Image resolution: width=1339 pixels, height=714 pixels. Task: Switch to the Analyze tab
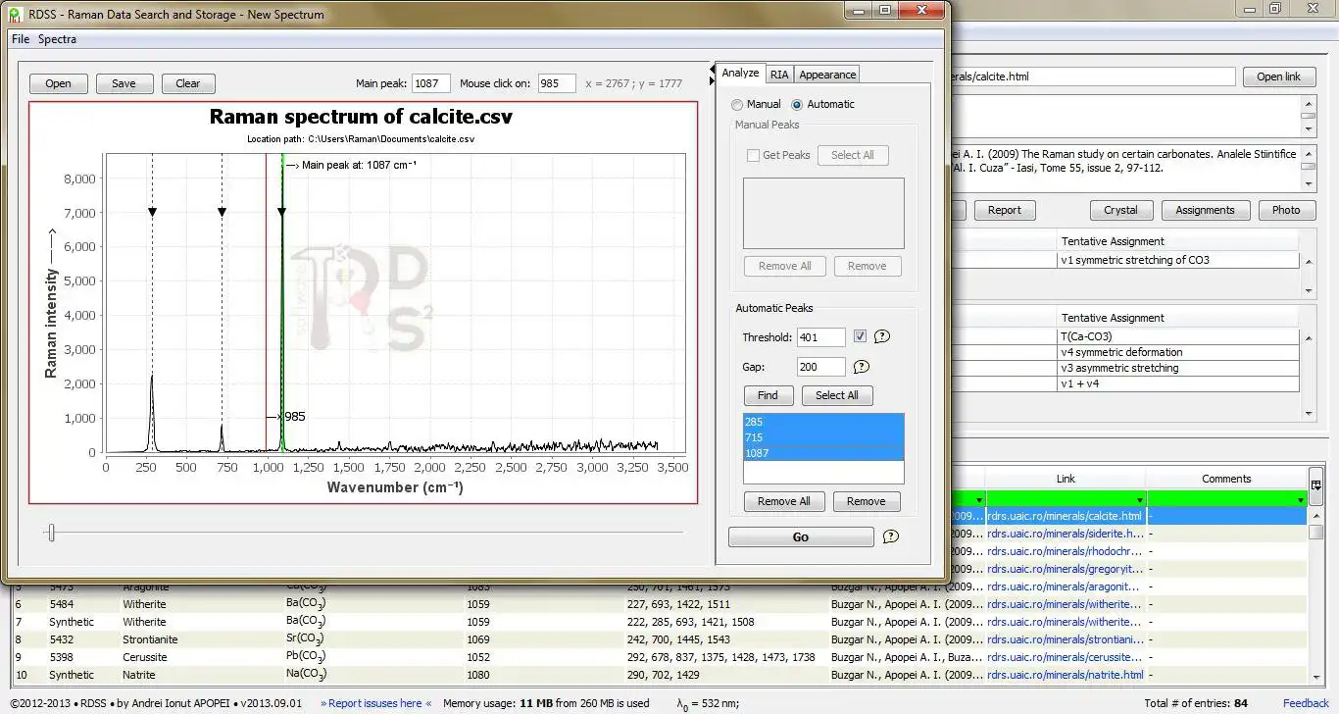tap(740, 74)
